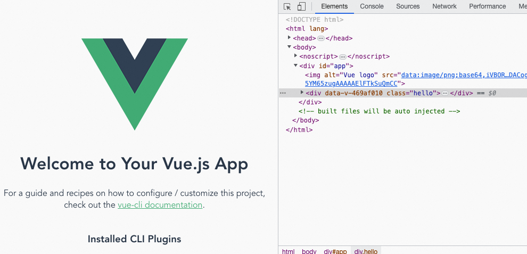Image resolution: width=527 pixels, height=254 pixels.
Task: Select body in the breadcrumb bar
Action: tap(309, 251)
